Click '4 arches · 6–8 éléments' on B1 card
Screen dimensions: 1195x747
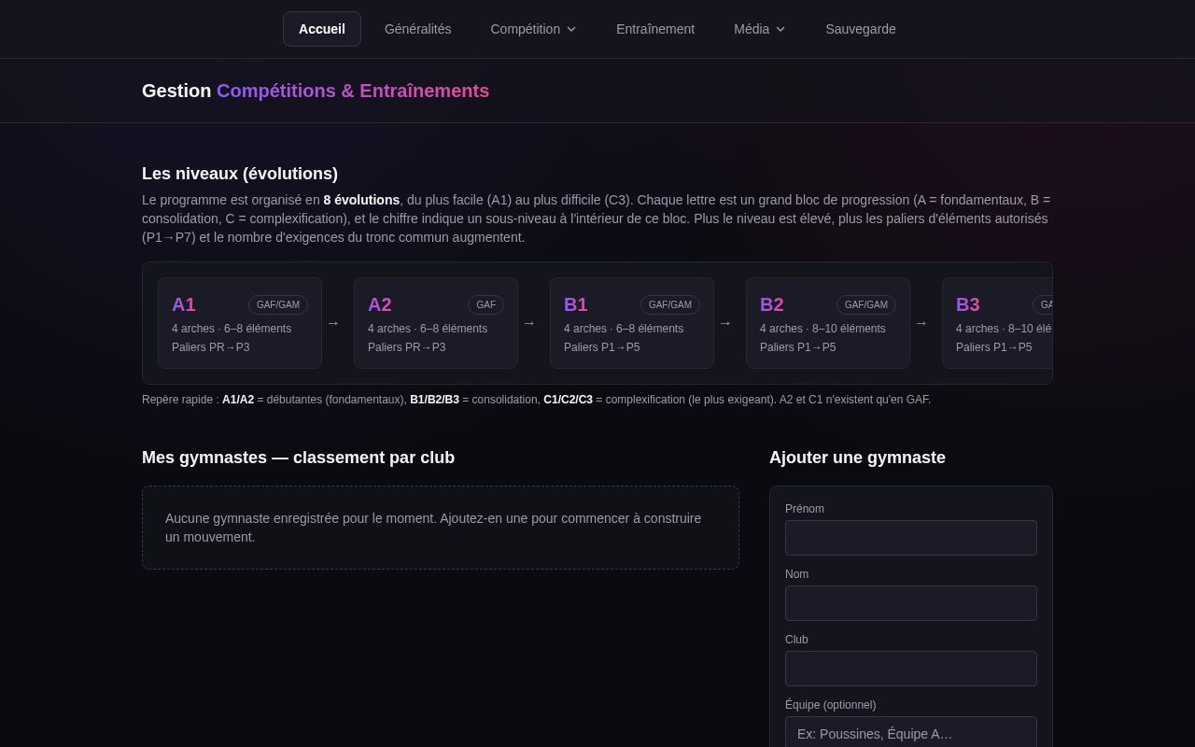[x=624, y=329]
